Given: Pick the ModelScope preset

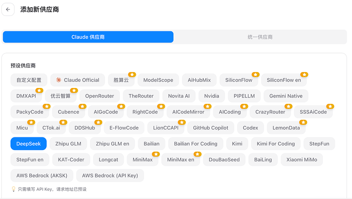Looking at the screenshot, I should tap(158, 80).
